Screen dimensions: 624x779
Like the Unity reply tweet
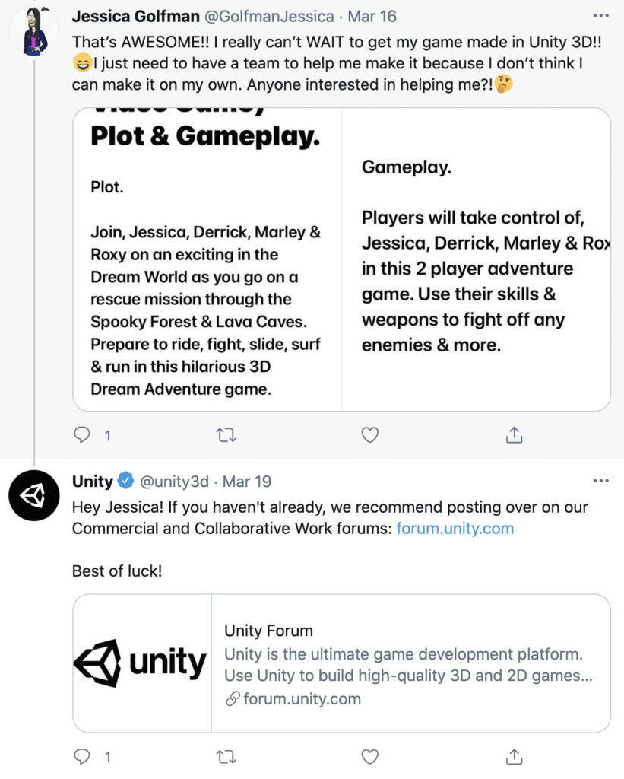click(369, 757)
